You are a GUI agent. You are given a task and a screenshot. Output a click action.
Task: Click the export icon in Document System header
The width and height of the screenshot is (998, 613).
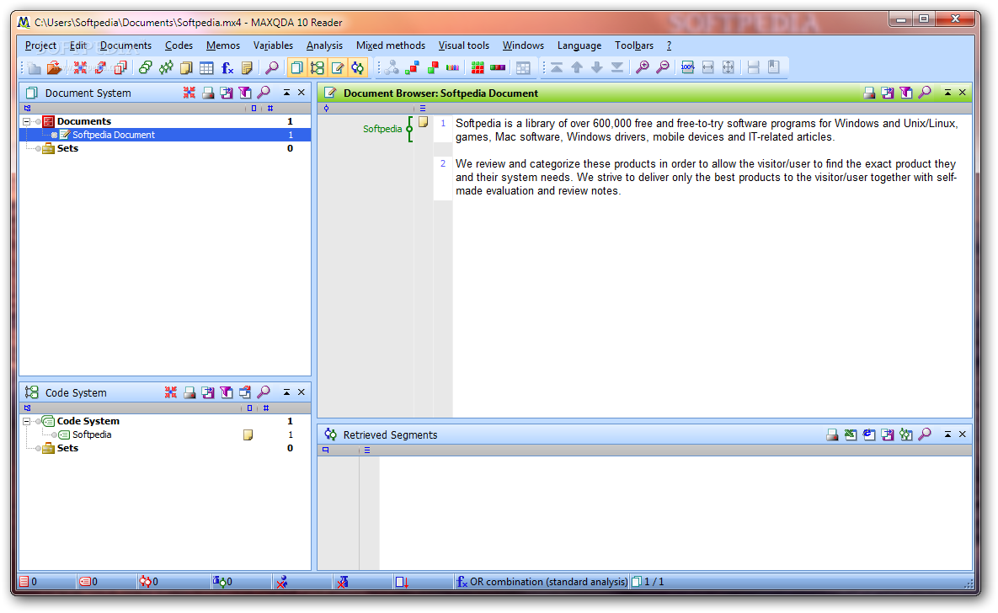click(227, 93)
